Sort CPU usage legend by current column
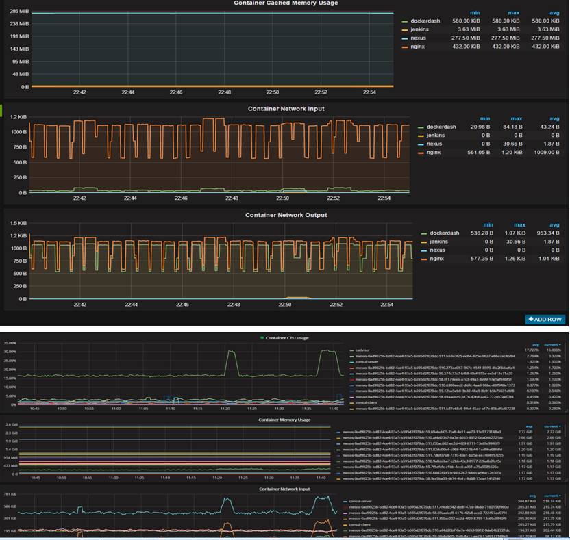Image resolution: width=570 pixels, height=540 pixels. coord(552,345)
